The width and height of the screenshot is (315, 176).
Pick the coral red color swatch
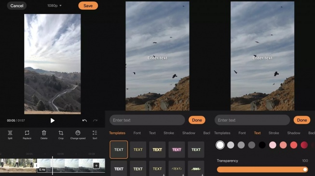[x=294, y=145]
